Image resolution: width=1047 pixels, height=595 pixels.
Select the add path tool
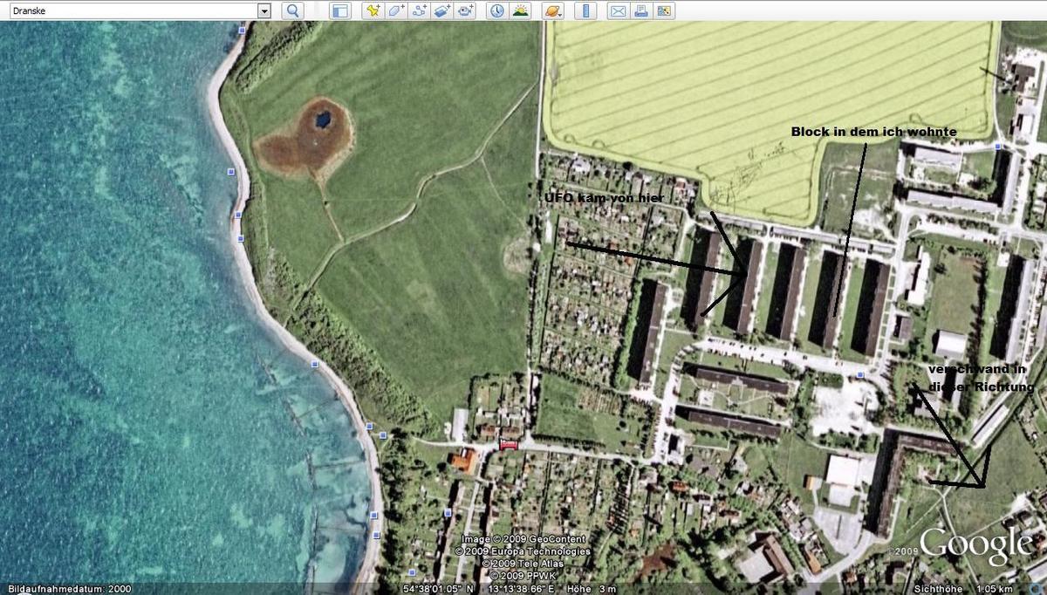tap(420, 10)
